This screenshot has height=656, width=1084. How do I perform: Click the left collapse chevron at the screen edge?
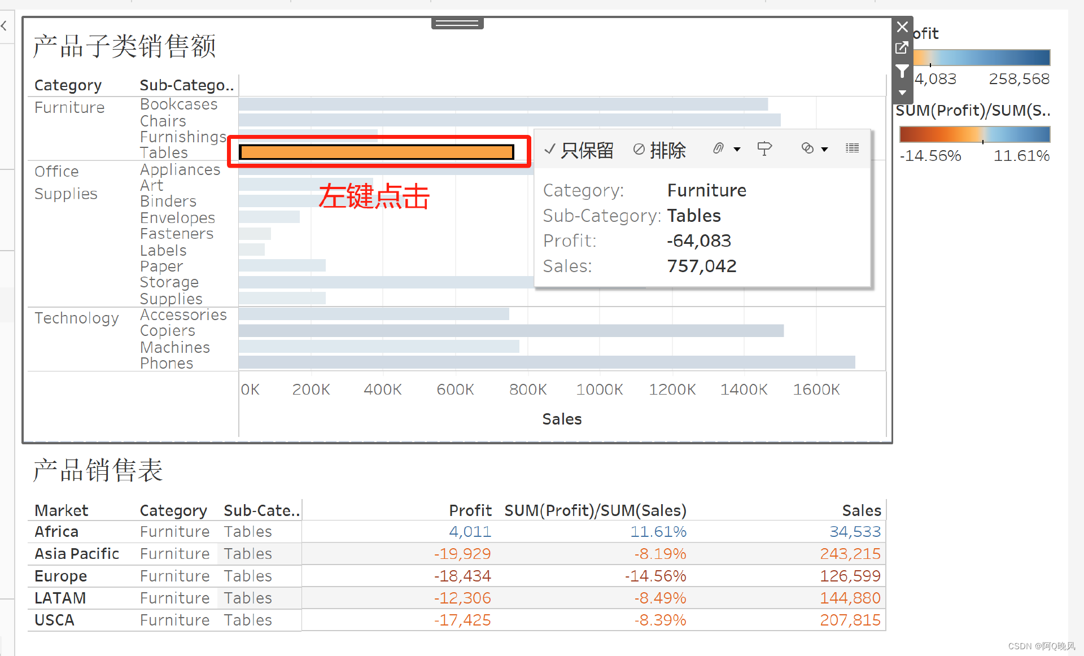click(4, 25)
